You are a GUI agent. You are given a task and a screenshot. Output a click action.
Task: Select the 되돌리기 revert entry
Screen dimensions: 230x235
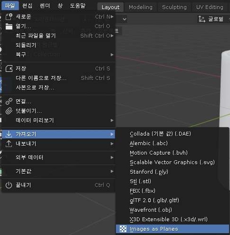click(x=58, y=45)
